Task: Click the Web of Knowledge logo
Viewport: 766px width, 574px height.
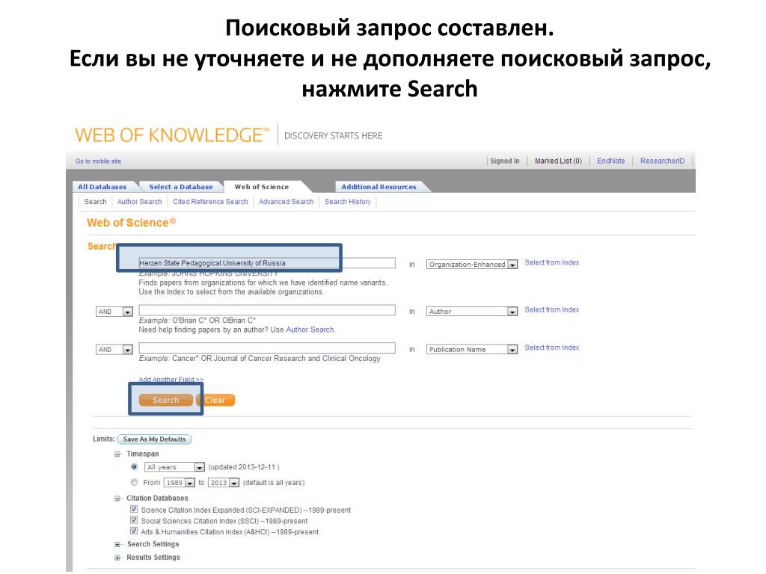Action: (172, 135)
